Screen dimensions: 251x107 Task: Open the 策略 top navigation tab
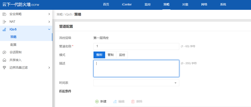tap(167, 4)
